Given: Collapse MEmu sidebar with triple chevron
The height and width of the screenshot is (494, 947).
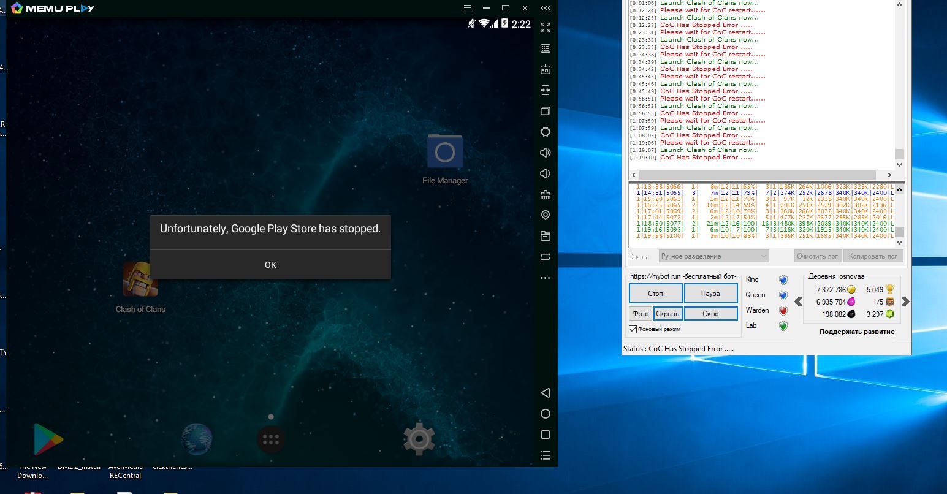Looking at the screenshot, I should (546, 8).
